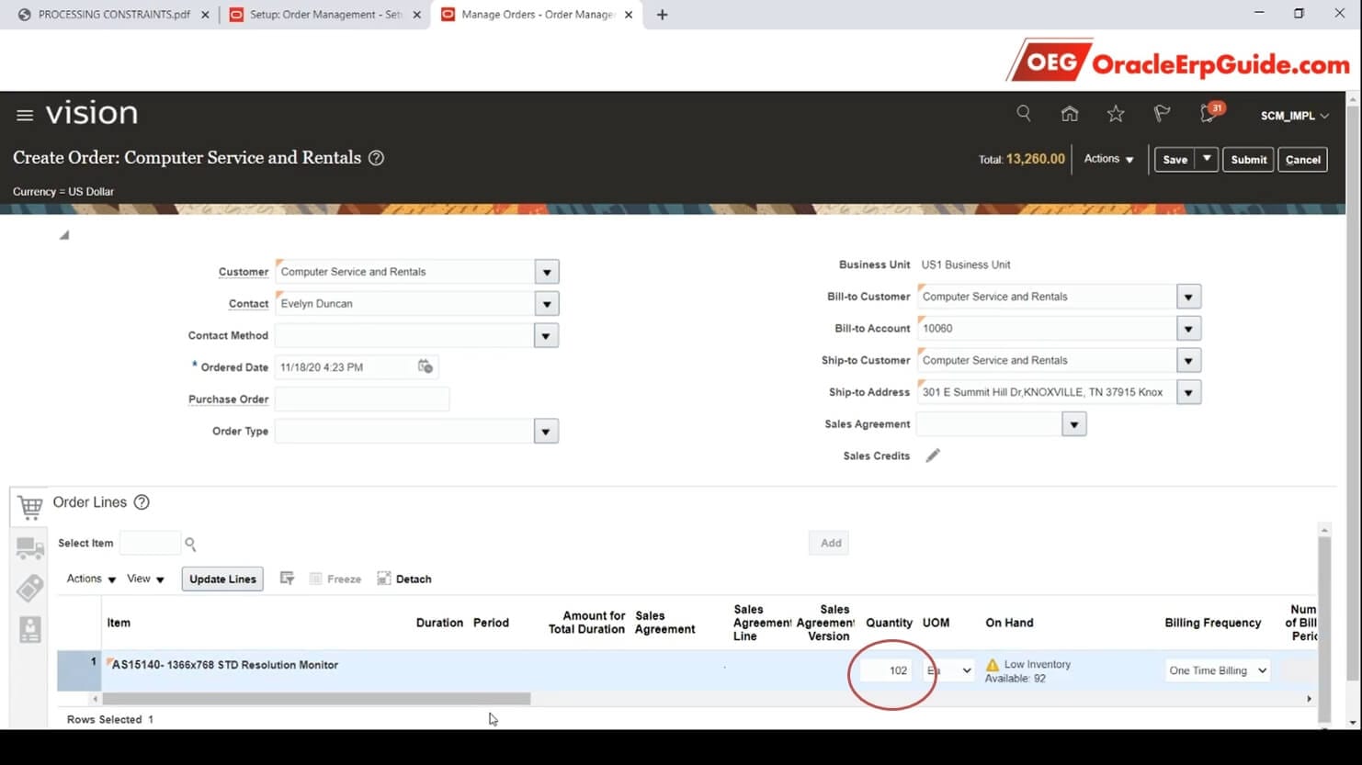Select the Manage Orders browser tab
Screen dimensions: 1362x765
[537, 15]
